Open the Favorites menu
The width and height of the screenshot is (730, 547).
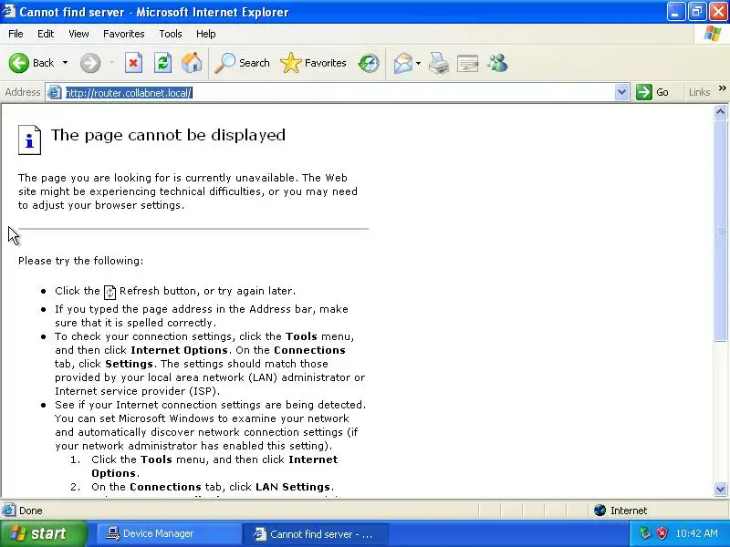(124, 34)
